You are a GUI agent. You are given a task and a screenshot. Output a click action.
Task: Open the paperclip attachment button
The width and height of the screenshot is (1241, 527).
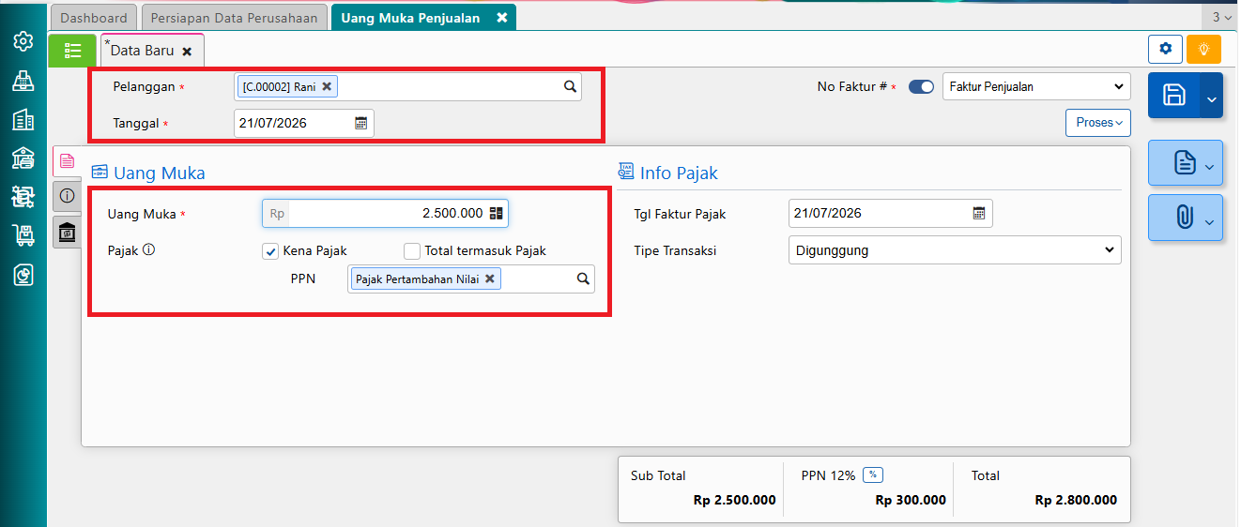point(1185,218)
